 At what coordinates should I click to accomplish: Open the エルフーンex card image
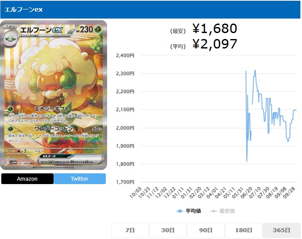[x=54, y=95]
